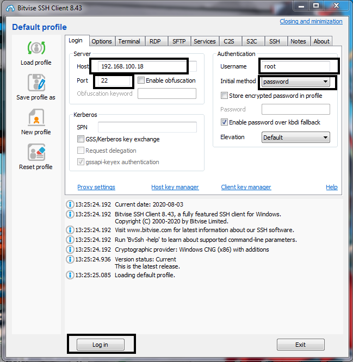The height and width of the screenshot is (362, 353).
Task: Click 'Version status: Current' log text
Action: (x=146, y=259)
